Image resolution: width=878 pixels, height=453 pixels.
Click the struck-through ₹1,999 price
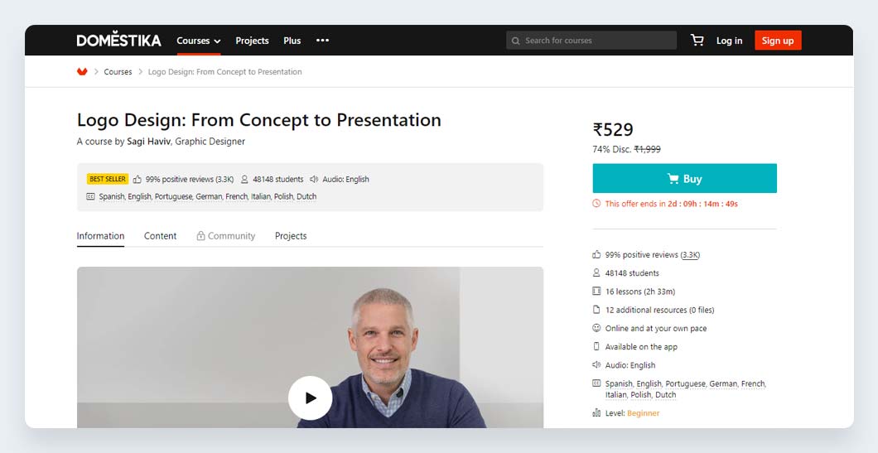click(647, 150)
